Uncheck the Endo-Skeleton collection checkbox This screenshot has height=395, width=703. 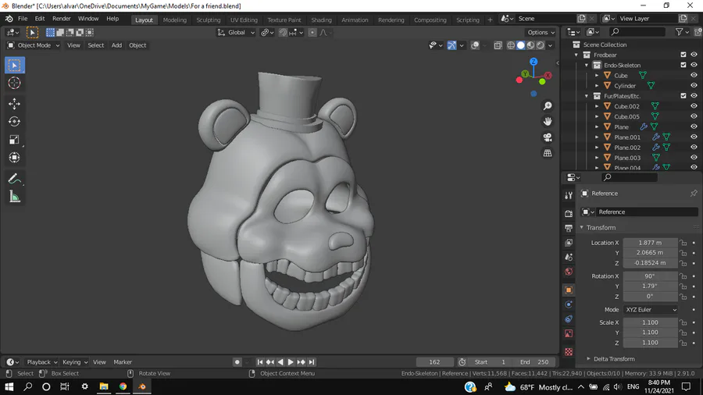[x=683, y=65]
